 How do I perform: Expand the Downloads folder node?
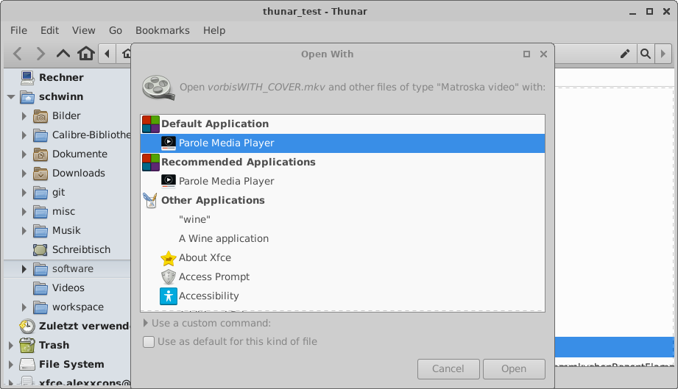point(24,173)
